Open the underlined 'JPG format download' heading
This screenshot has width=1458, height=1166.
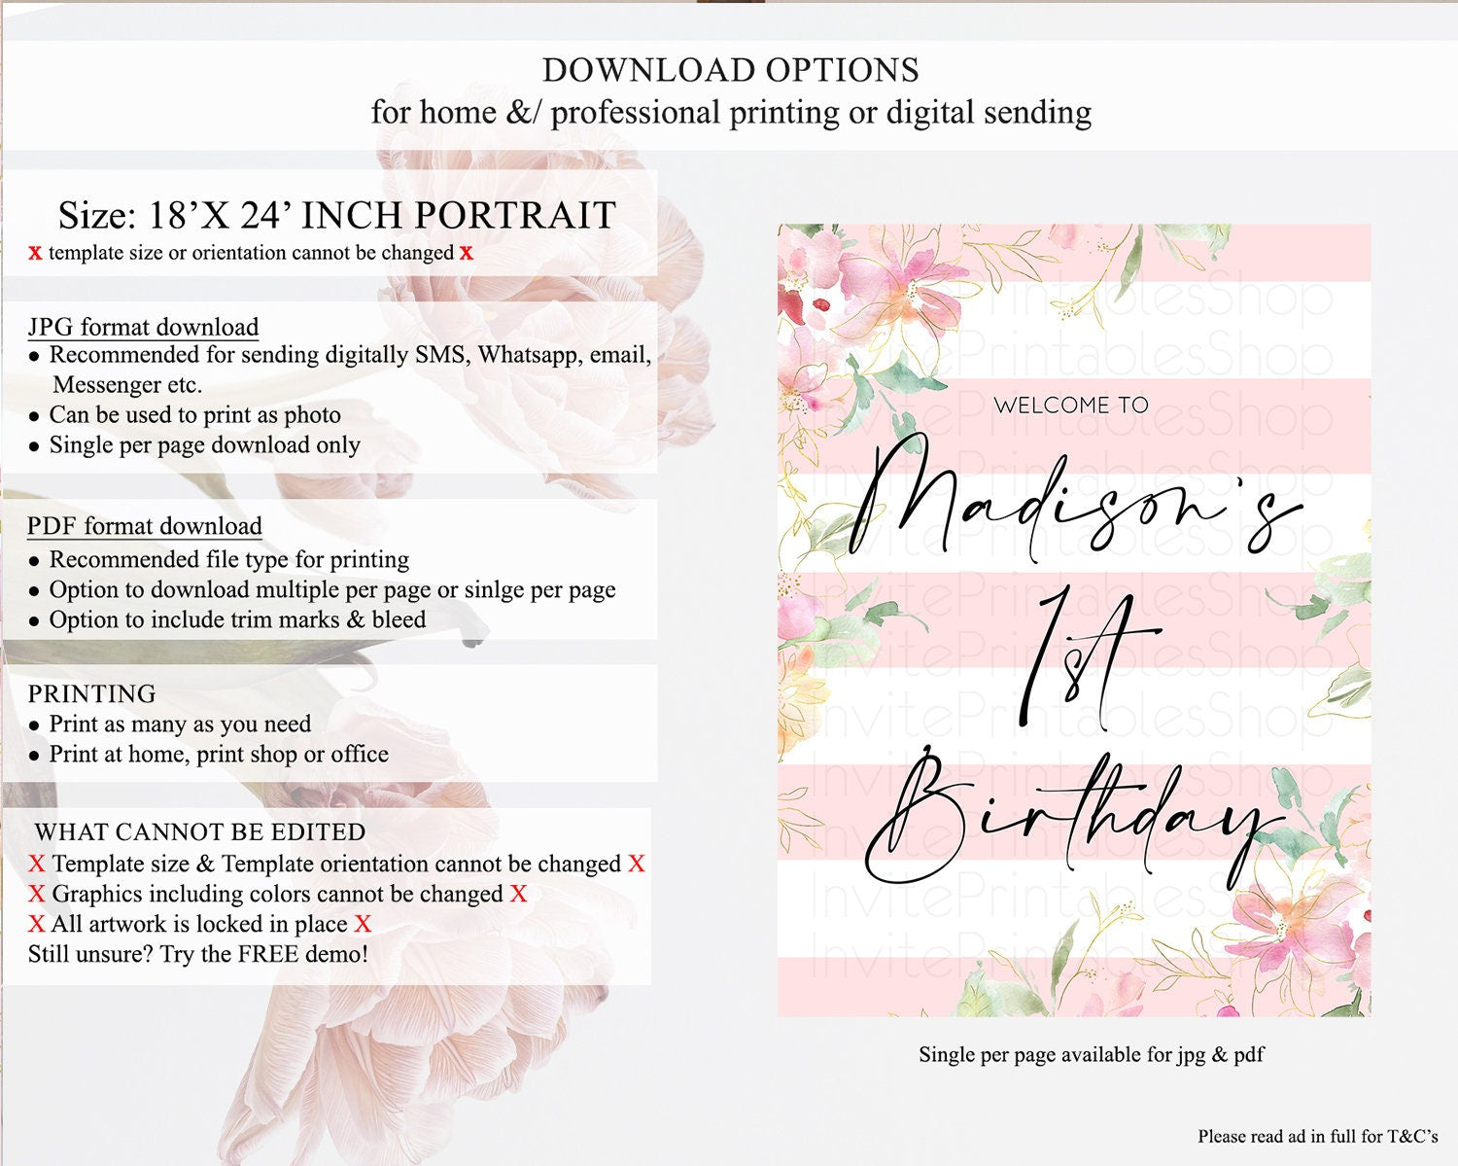click(143, 327)
